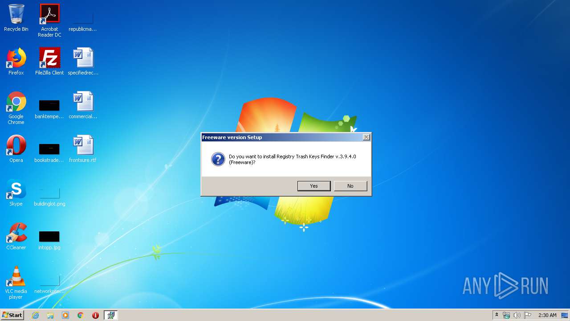Select the networksen... desktop file

pos(49,284)
